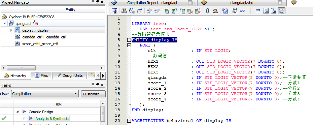Viewport: 313px width, 125px height.
Task: Close the qiangdaqi.vhd tab
Action: click(x=280, y=3)
